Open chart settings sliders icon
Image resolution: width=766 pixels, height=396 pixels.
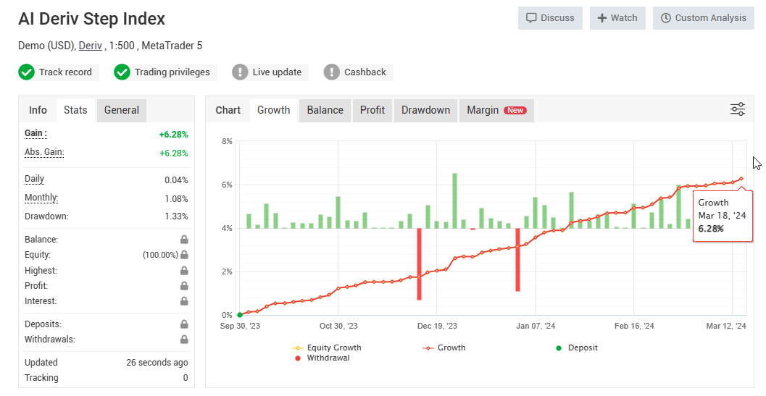[x=737, y=109]
